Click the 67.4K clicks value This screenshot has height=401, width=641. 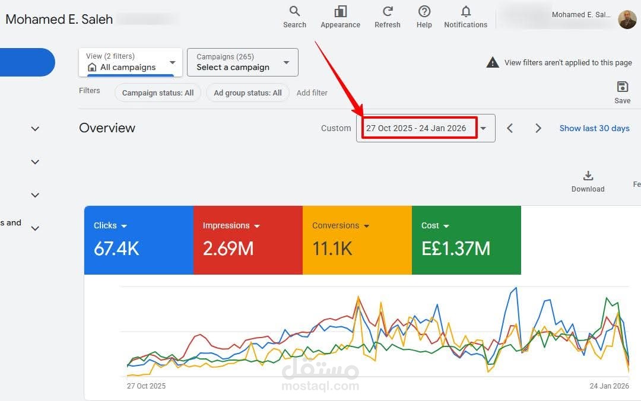coord(116,249)
